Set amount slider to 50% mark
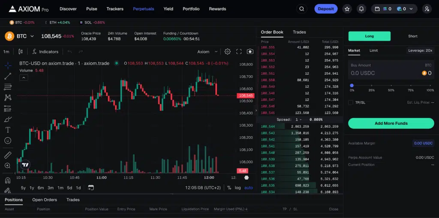The height and width of the screenshot is (218, 439). tap(391, 85)
